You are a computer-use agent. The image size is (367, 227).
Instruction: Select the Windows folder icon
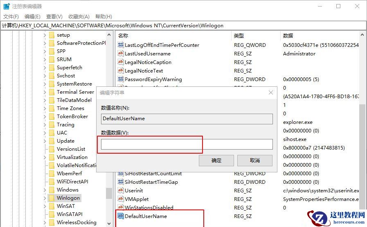point(52,190)
